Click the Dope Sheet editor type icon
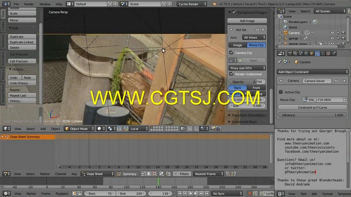This screenshot has width=351, height=197. 7,174
